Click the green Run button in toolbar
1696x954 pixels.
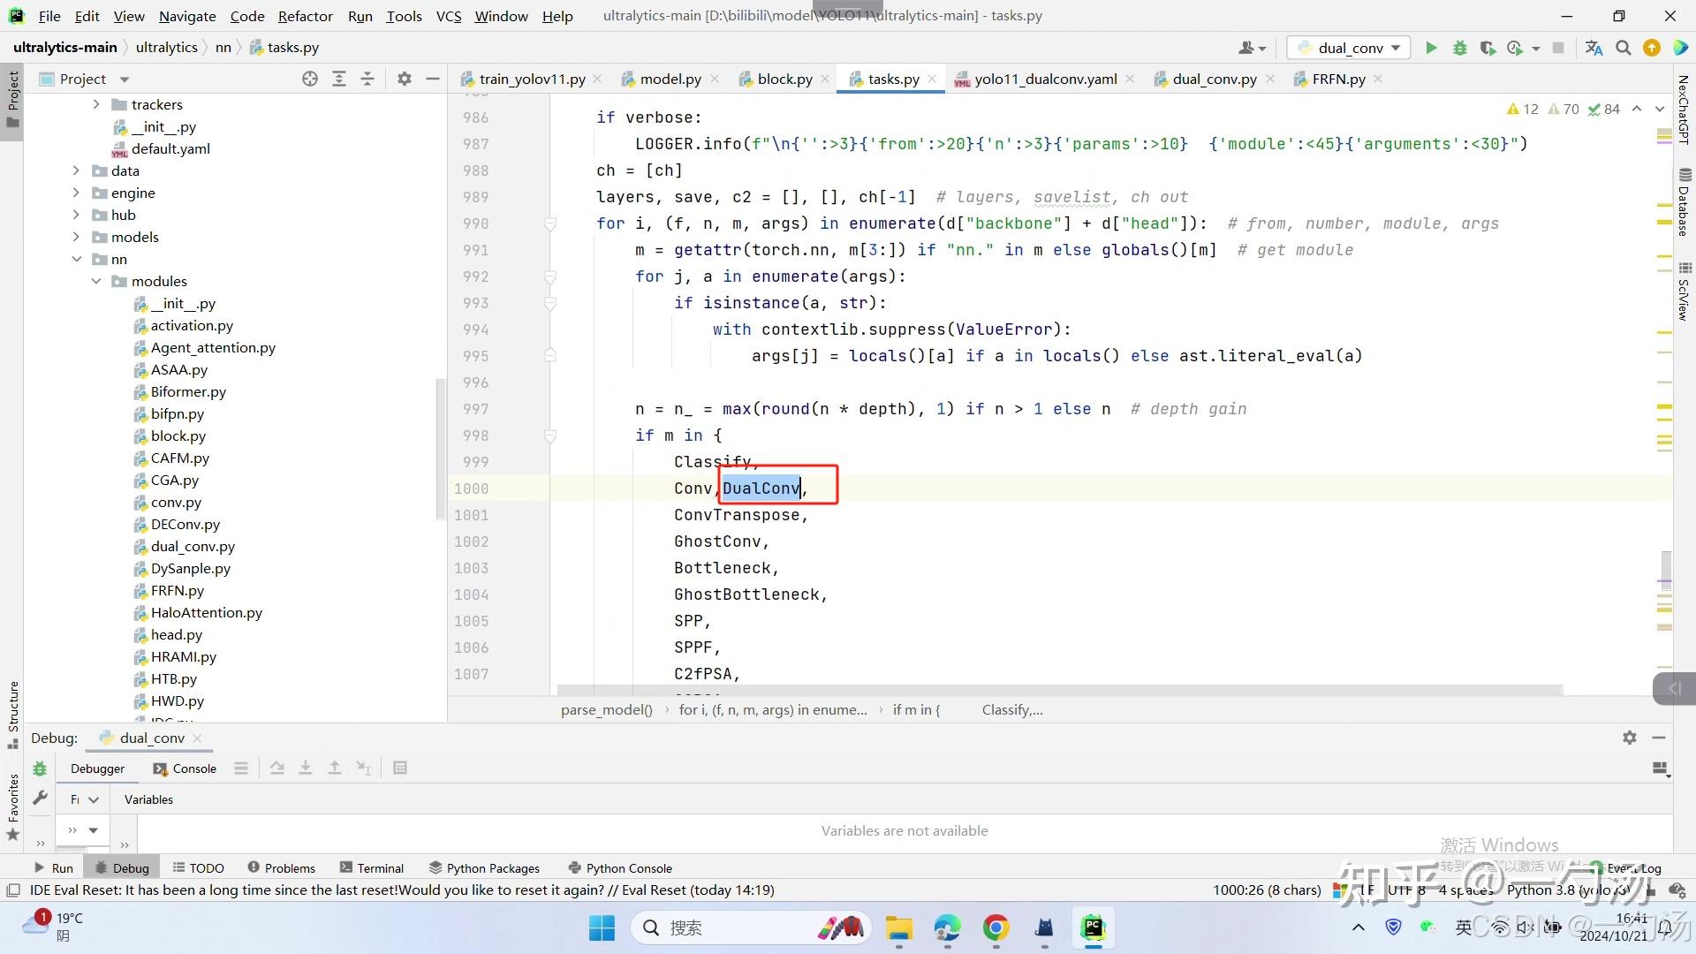click(x=1431, y=48)
